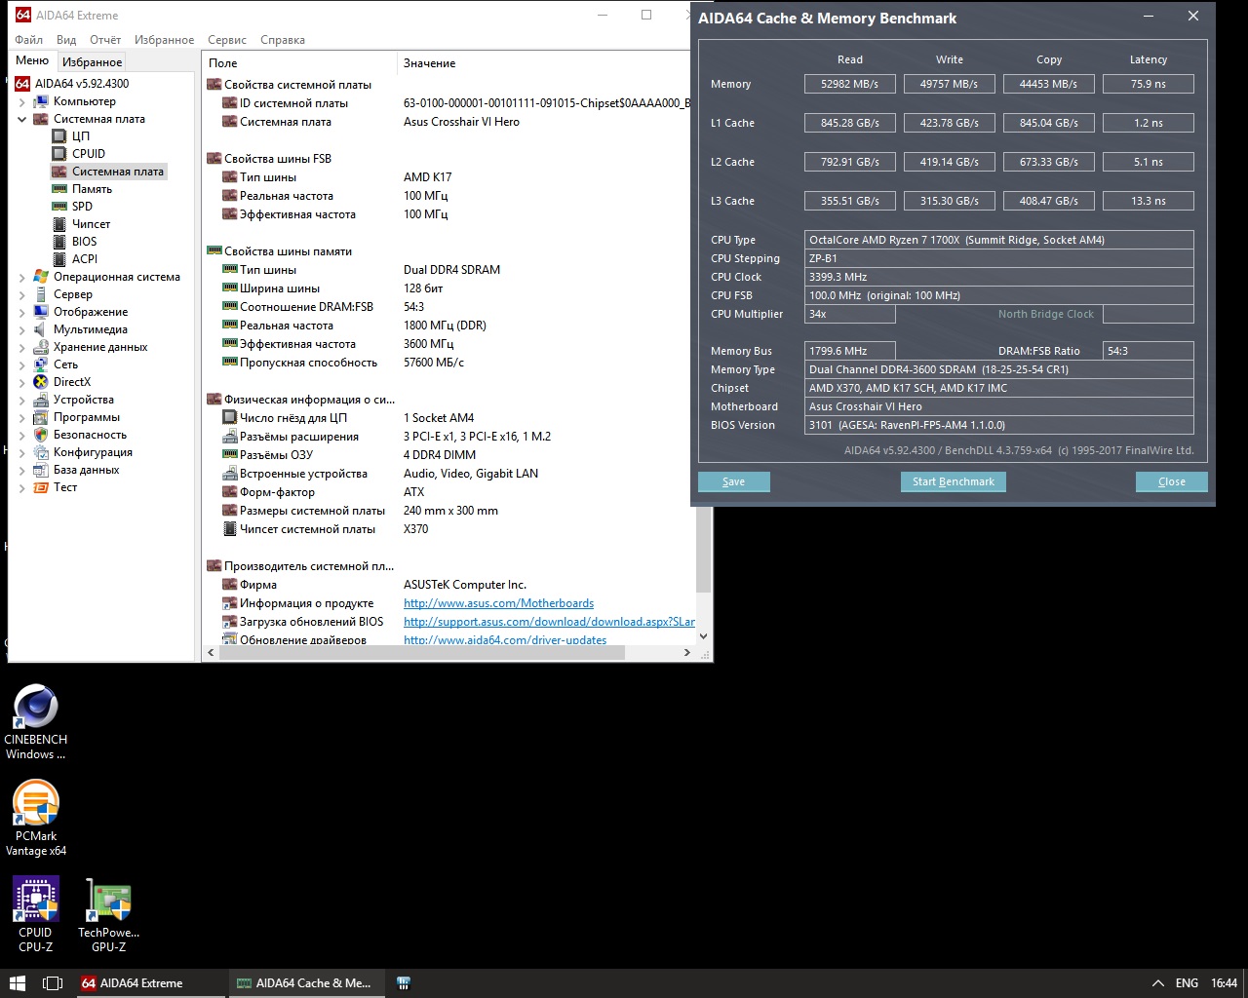This screenshot has width=1248, height=998.
Task: Expand the Операционная система node
Action: click(x=22, y=277)
